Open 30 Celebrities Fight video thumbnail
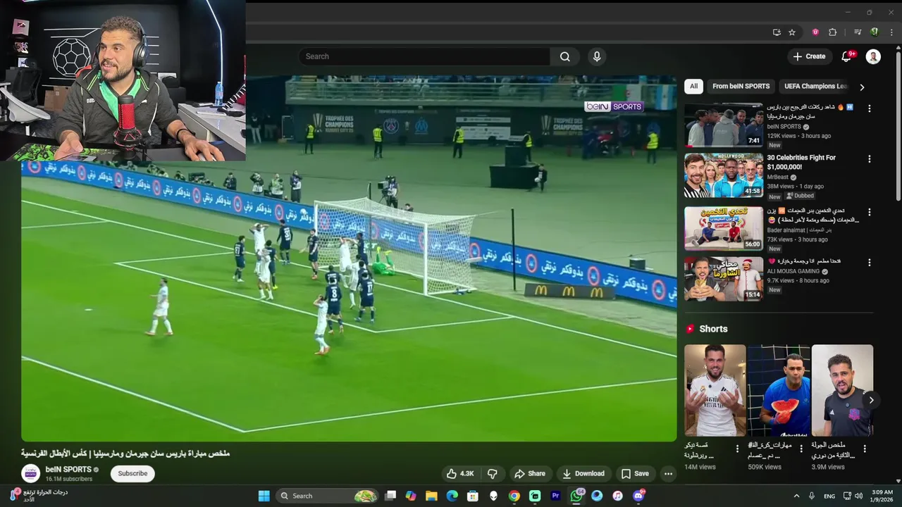Screen dimensions: 902x507 724,175
